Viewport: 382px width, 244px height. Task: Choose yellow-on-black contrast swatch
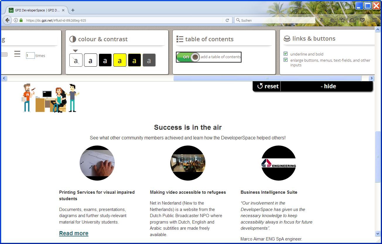[x=134, y=60]
